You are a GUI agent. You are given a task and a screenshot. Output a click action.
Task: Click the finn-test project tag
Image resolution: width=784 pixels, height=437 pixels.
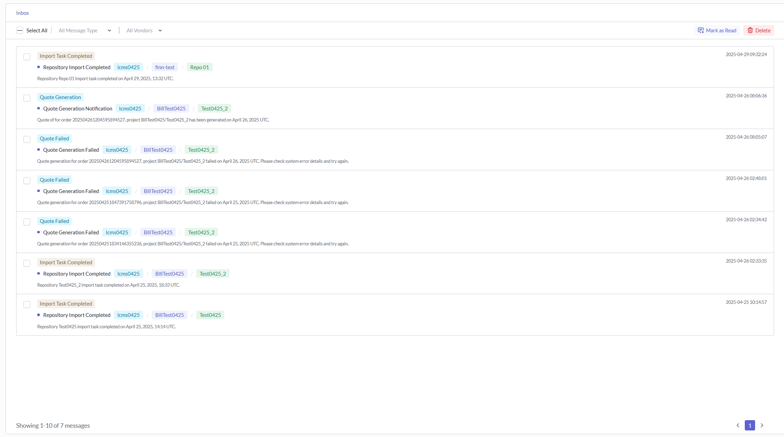[x=164, y=67]
